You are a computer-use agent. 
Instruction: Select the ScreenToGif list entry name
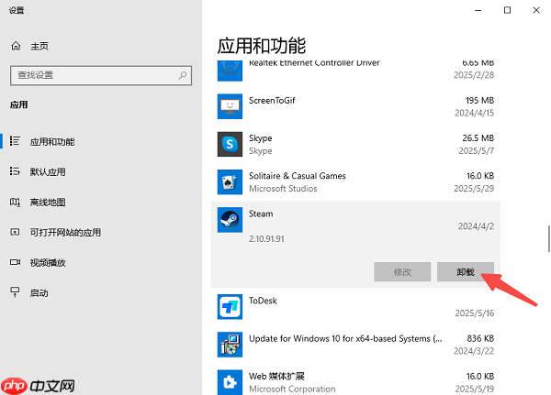(x=272, y=101)
